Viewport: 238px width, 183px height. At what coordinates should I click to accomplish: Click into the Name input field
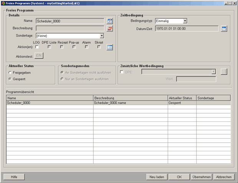(x=70, y=21)
